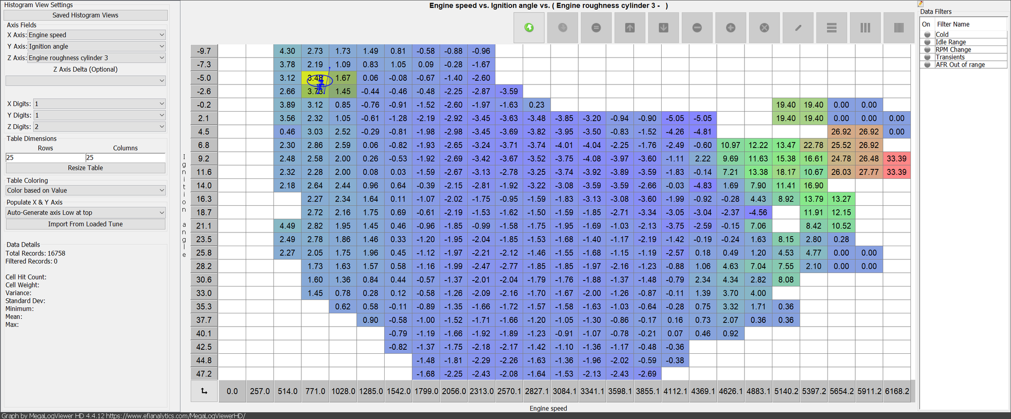The width and height of the screenshot is (1011, 419).
Task: Click the equals sign toolbar icon
Action: coord(596,28)
